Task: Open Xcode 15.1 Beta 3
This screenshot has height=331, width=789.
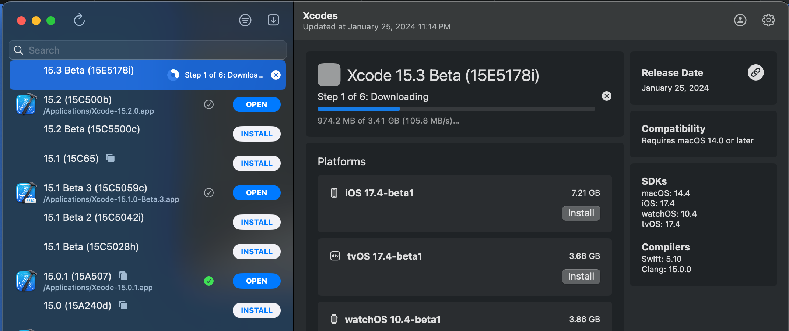Action: [257, 193]
